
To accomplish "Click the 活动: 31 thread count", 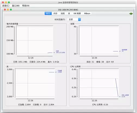I will (x=90, y=62).
